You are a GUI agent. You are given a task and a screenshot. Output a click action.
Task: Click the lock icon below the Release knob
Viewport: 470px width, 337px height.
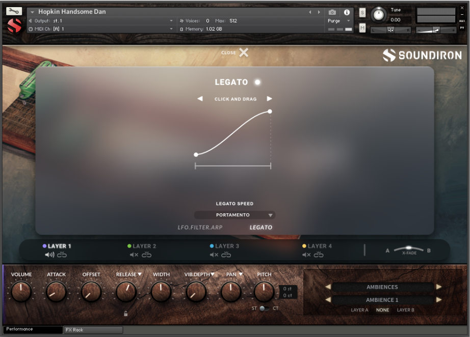[126, 313]
